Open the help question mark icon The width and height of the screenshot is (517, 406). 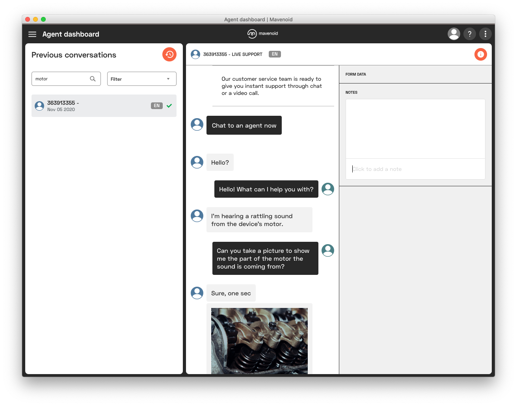[x=469, y=34]
